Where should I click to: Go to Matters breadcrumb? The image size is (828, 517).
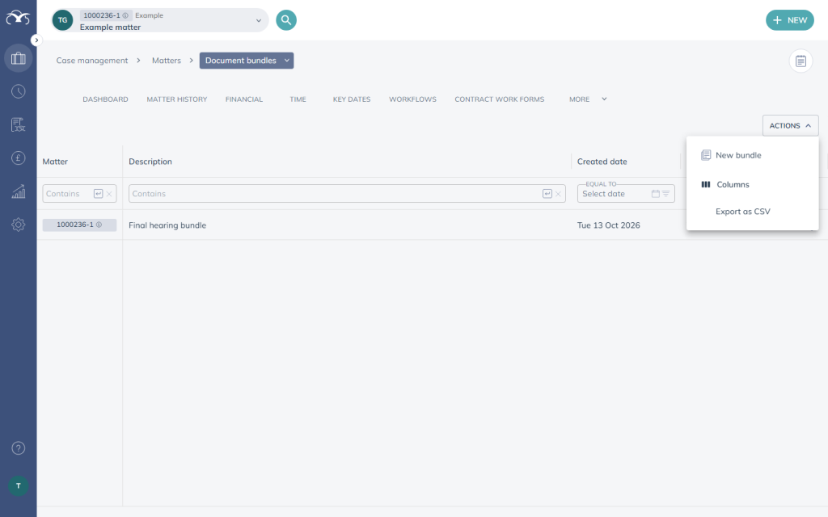tap(167, 61)
